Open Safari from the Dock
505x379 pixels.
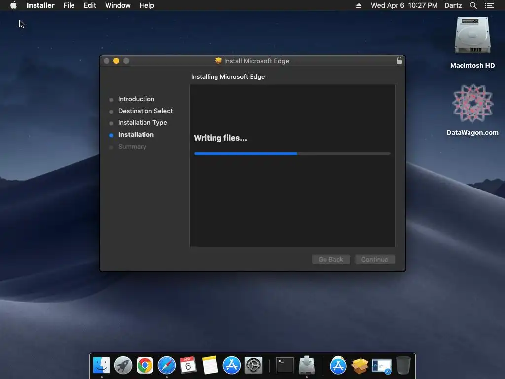click(x=167, y=365)
